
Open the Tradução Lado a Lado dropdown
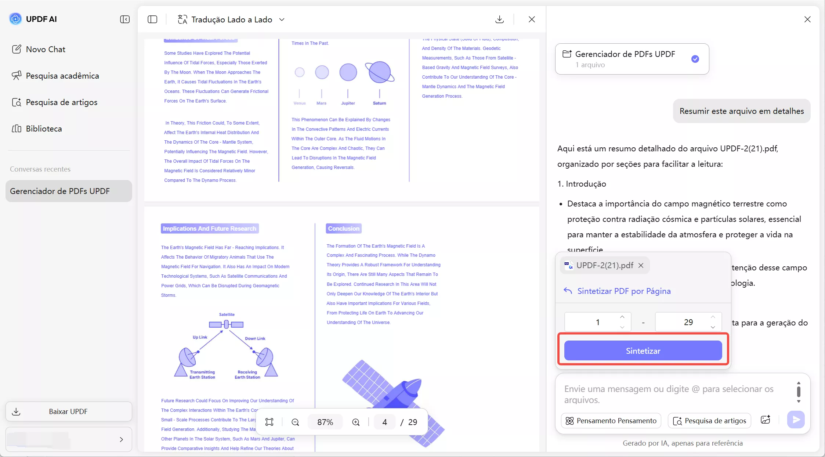point(282,19)
